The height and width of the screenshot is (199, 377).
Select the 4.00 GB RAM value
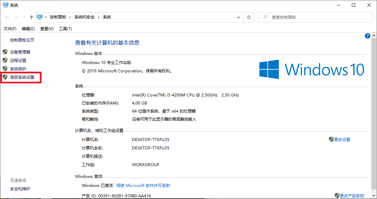pyautogui.click(x=139, y=103)
